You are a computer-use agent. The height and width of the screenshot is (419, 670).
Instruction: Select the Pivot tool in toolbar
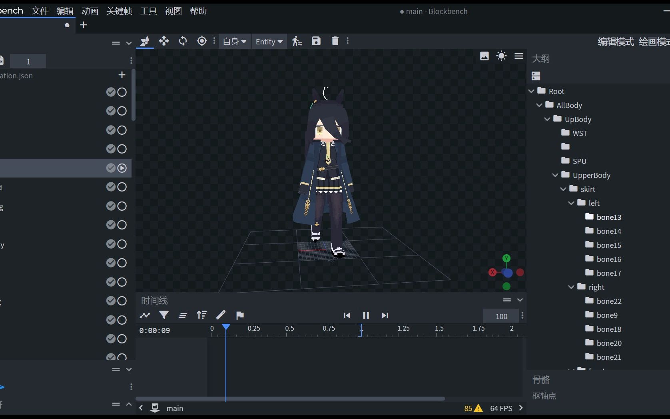click(x=202, y=41)
